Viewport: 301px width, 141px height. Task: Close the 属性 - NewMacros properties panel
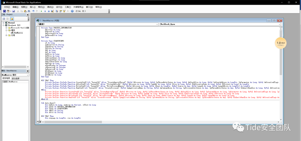click(x=28, y=71)
